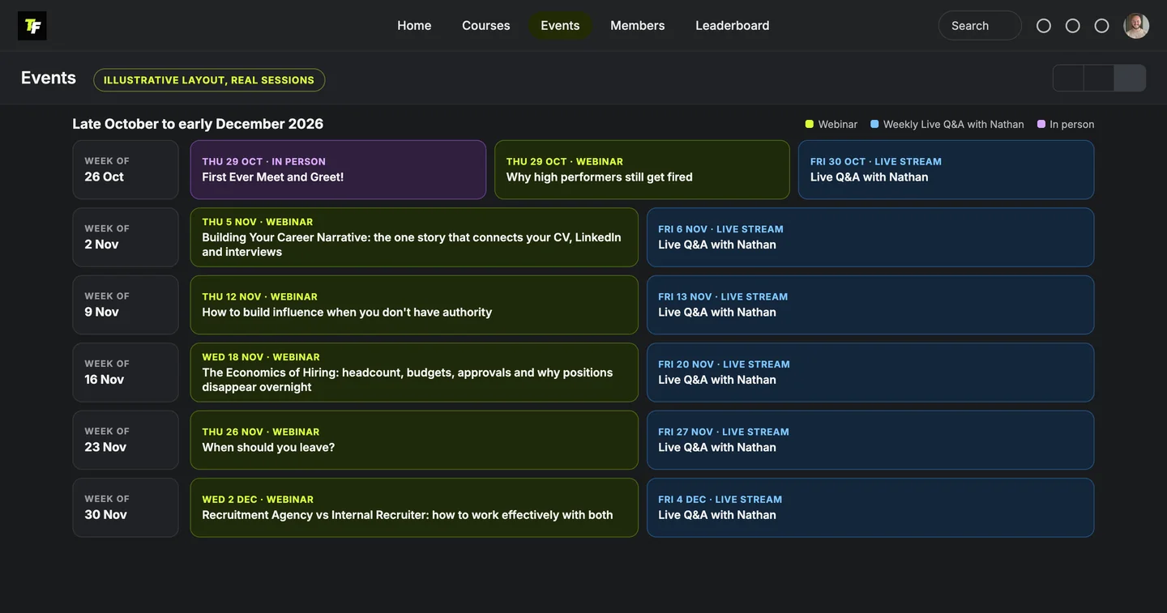This screenshot has height=613, width=1167.
Task: Switch to the Members tab
Action: (638, 26)
